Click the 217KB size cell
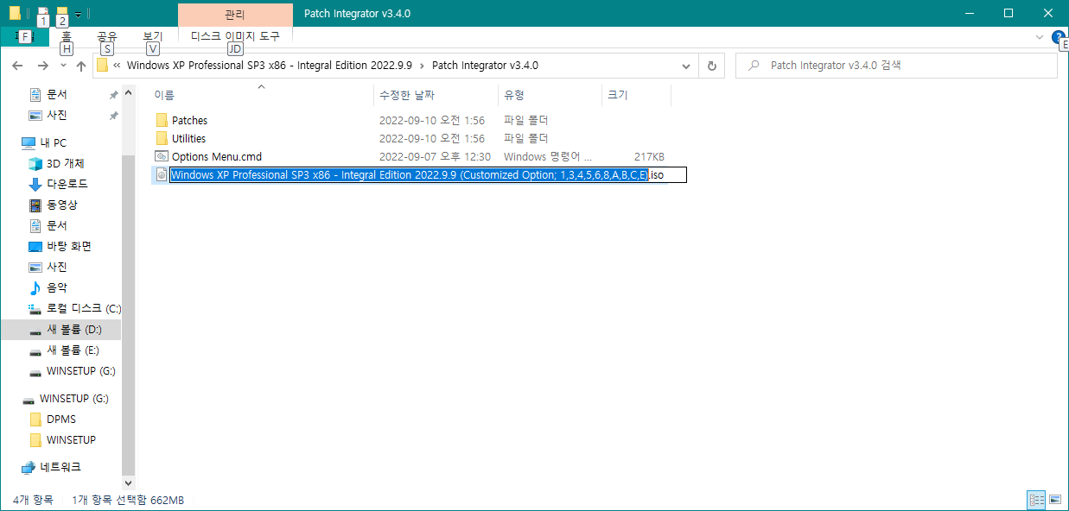Image resolution: width=1069 pixels, height=511 pixels. point(649,157)
